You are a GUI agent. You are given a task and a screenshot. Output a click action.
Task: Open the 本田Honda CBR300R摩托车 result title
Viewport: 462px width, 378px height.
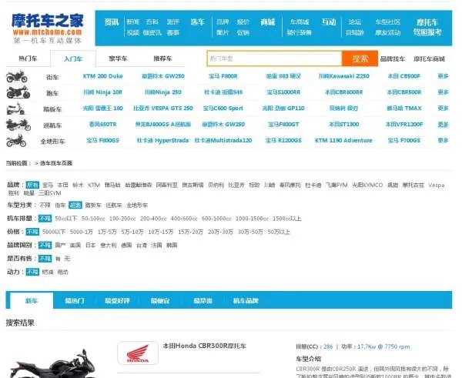pos(205,346)
